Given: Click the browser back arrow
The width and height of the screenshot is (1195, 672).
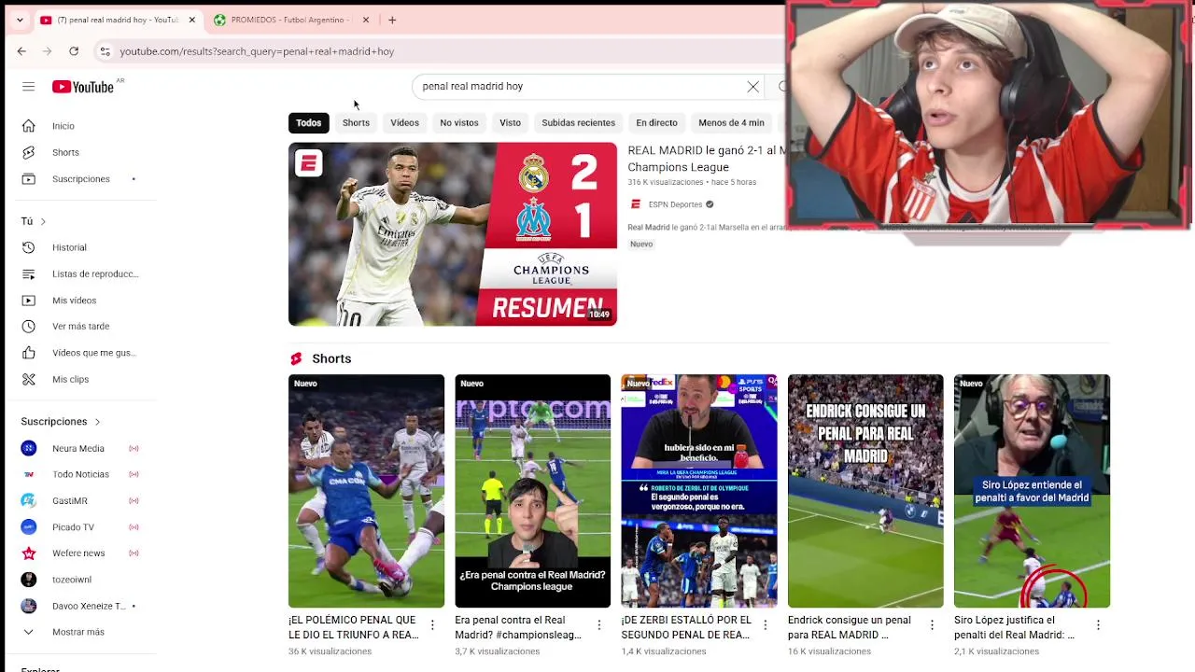Looking at the screenshot, I should (x=21, y=51).
